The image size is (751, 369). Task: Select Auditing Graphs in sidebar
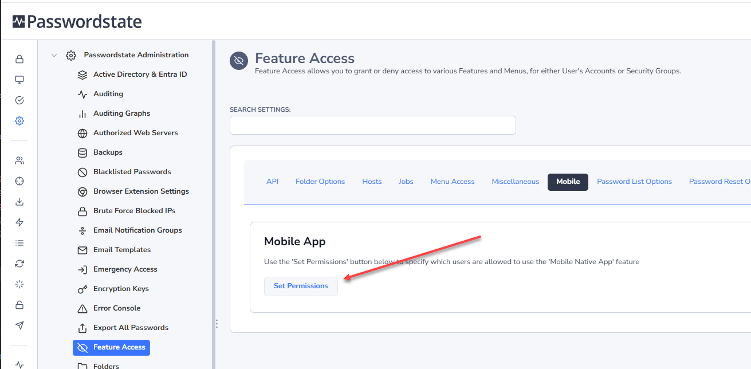point(122,113)
